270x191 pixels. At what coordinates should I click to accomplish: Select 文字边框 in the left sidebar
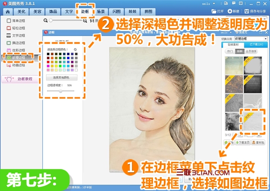click(16, 36)
